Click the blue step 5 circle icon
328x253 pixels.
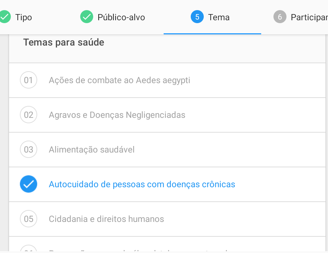click(197, 17)
